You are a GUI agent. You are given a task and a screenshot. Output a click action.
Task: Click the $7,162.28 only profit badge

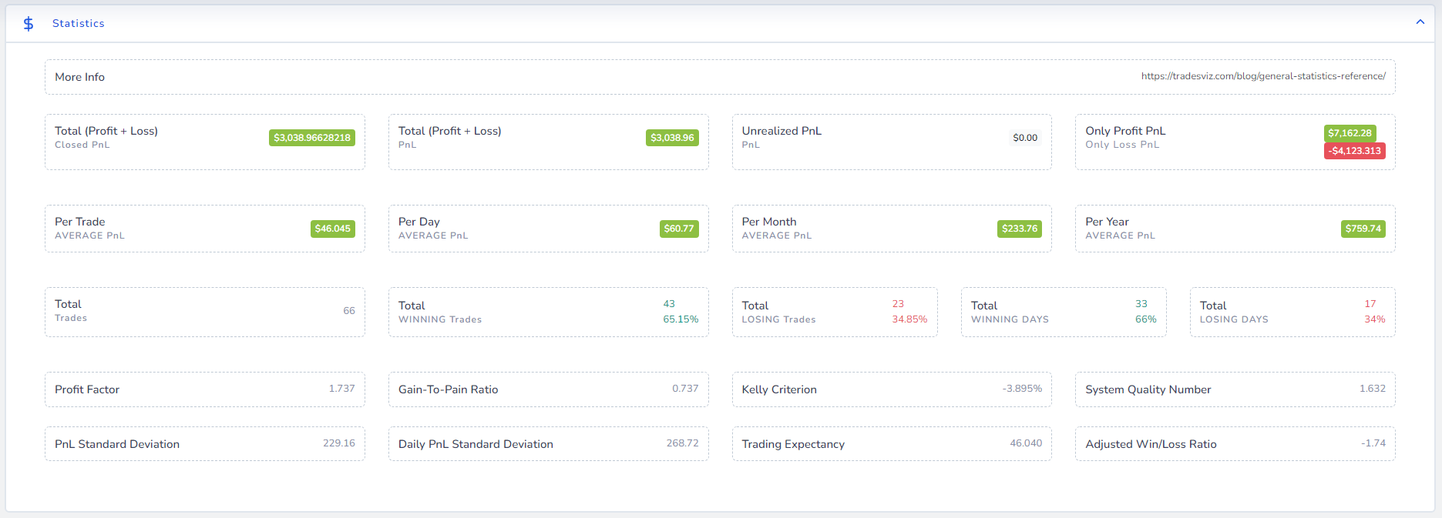tap(1350, 133)
